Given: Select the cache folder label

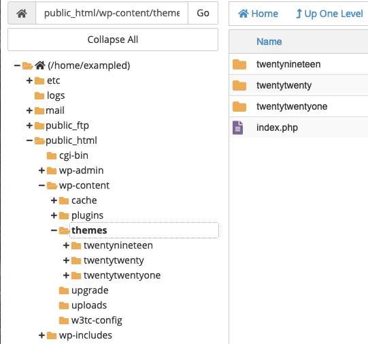Looking at the screenshot, I should pyautogui.click(x=84, y=200).
